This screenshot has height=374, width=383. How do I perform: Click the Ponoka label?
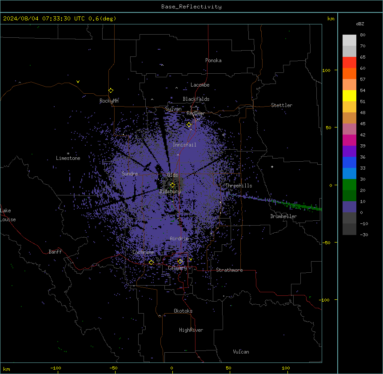coord(213,60)
